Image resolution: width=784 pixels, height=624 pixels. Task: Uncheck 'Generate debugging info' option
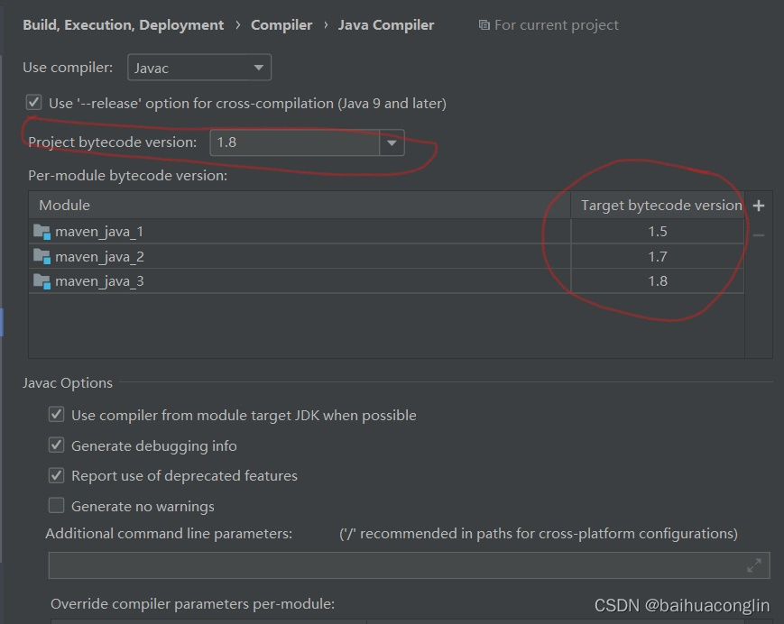tap(57, 445)
